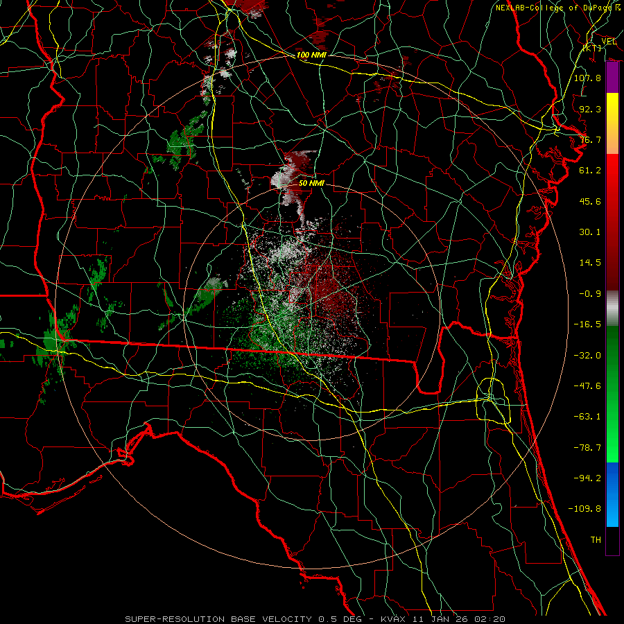Click the -32.0 legend value

pos(587,356)
